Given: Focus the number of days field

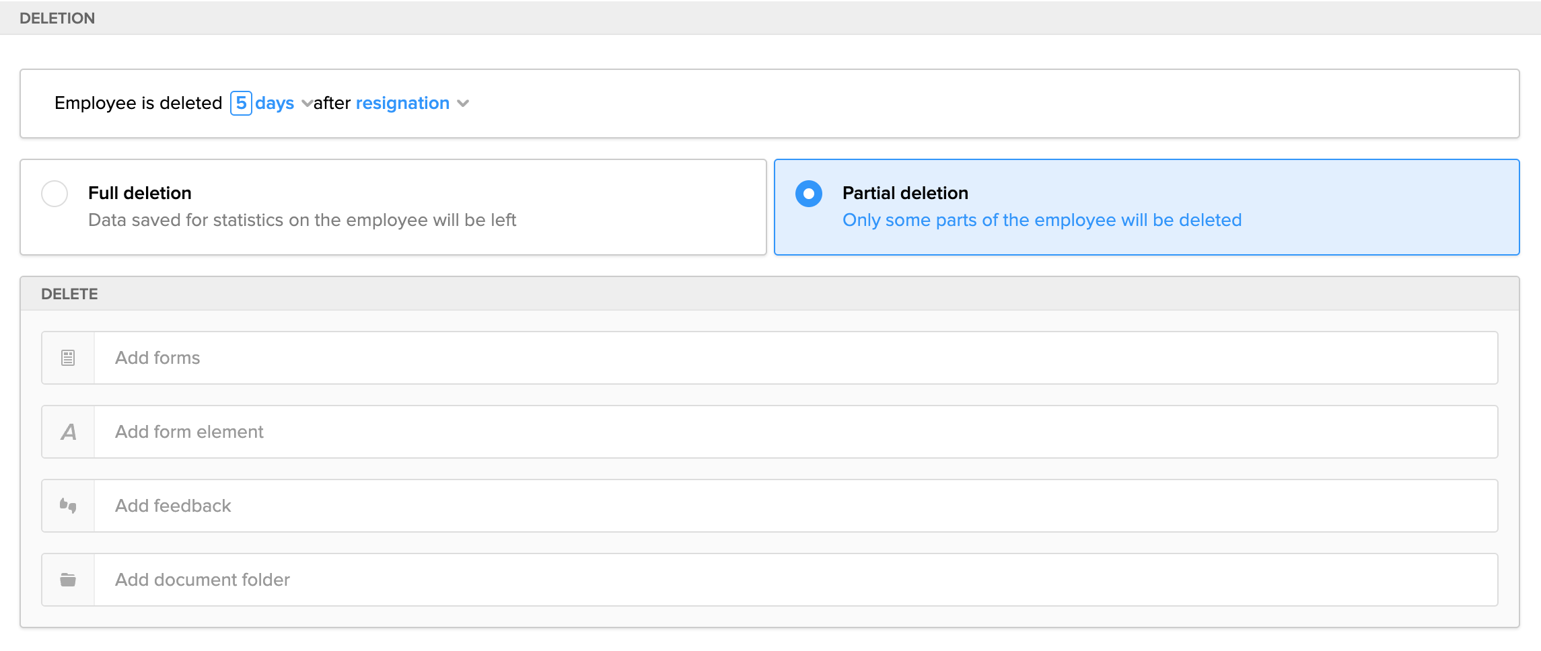Looking at the screenshot, I should (x=241, y=103).
